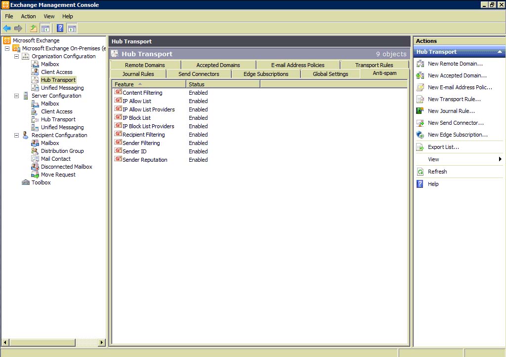The width and height of the screenshot is (506, 357).
Task: Switch to the Accepted Domains tab
Action: tap(218, 65)
